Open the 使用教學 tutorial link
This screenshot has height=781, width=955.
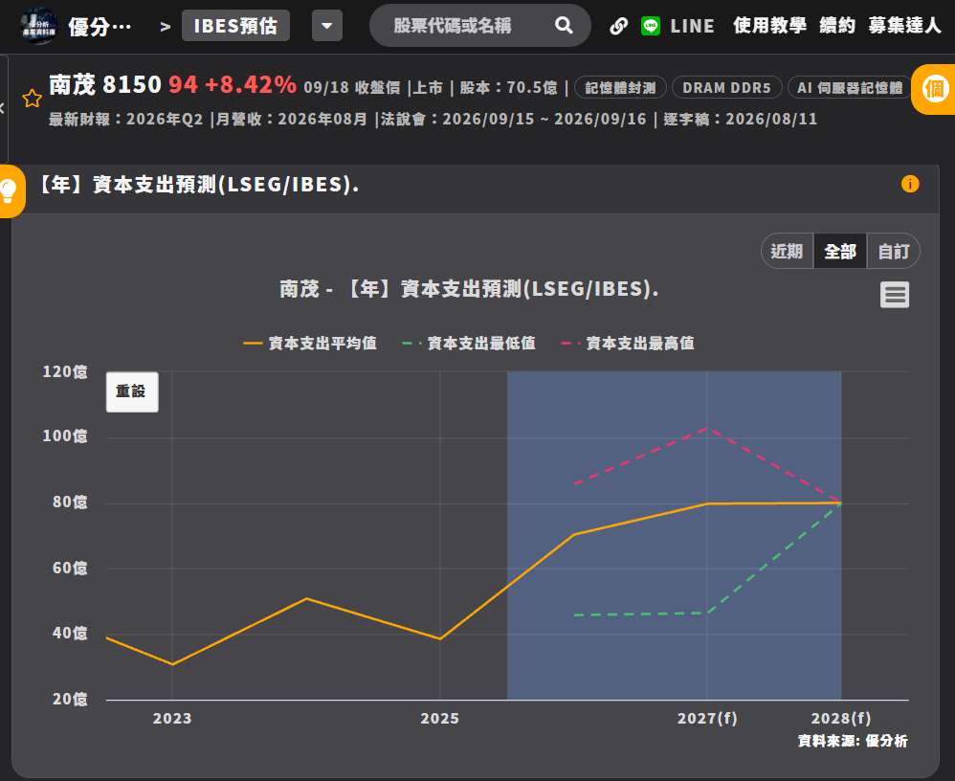(770, 26)
